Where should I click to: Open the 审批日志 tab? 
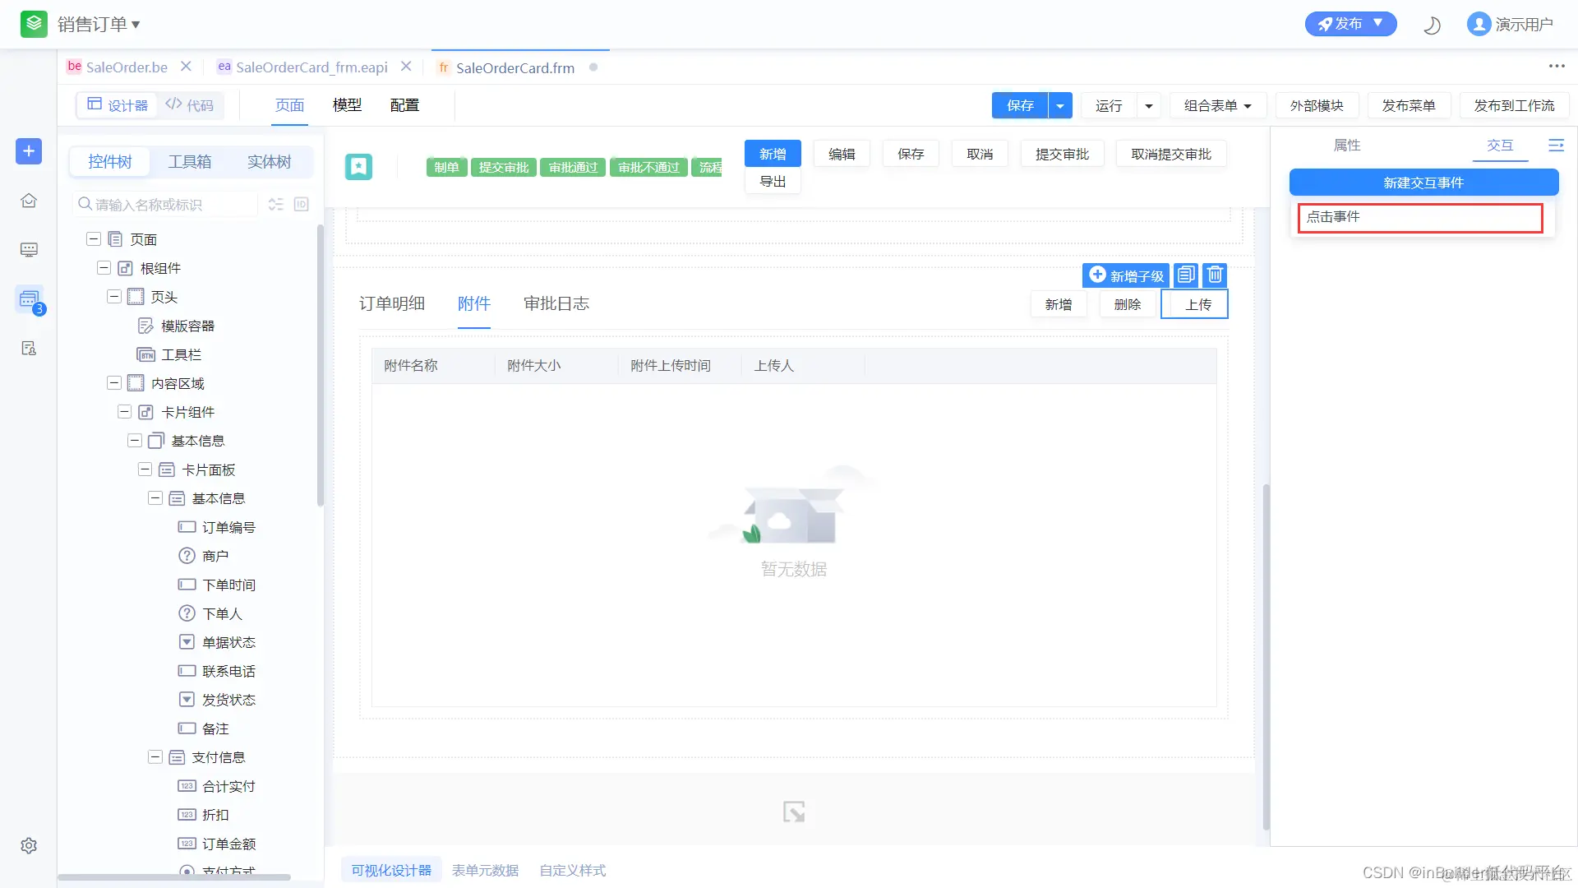click(556, 303)
